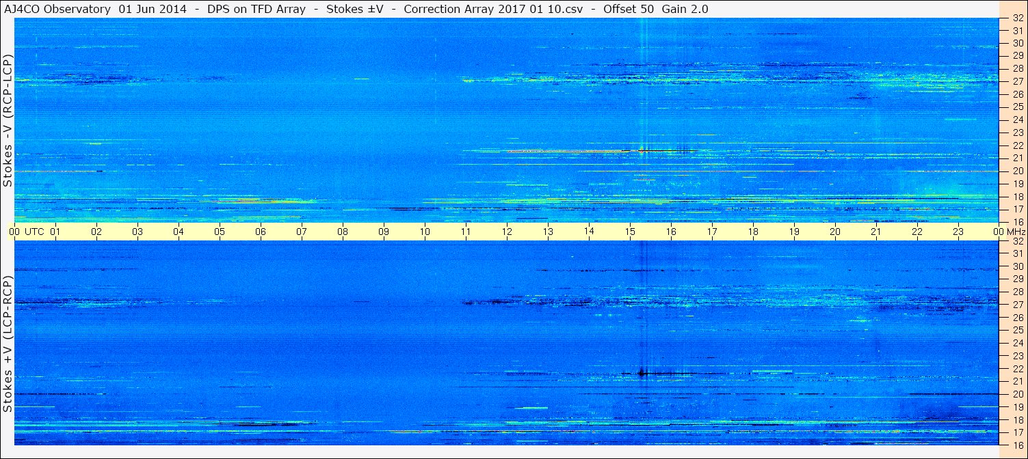Click 21 MHz tick of Stokes +V panel
Screen dimensions: 1028x459
tap(1017, 381)
